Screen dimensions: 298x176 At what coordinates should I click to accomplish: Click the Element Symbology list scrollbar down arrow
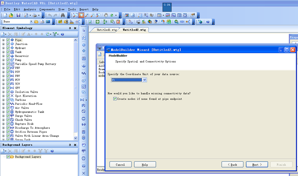tap(75, 138)
